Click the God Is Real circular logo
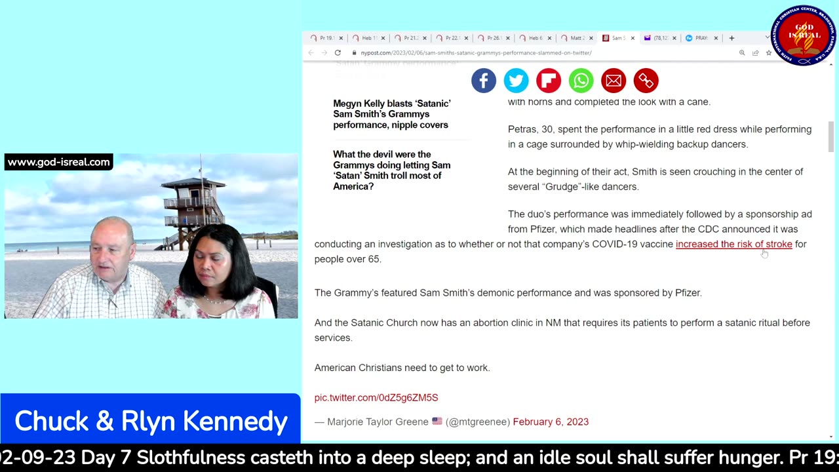 (804, 35)
